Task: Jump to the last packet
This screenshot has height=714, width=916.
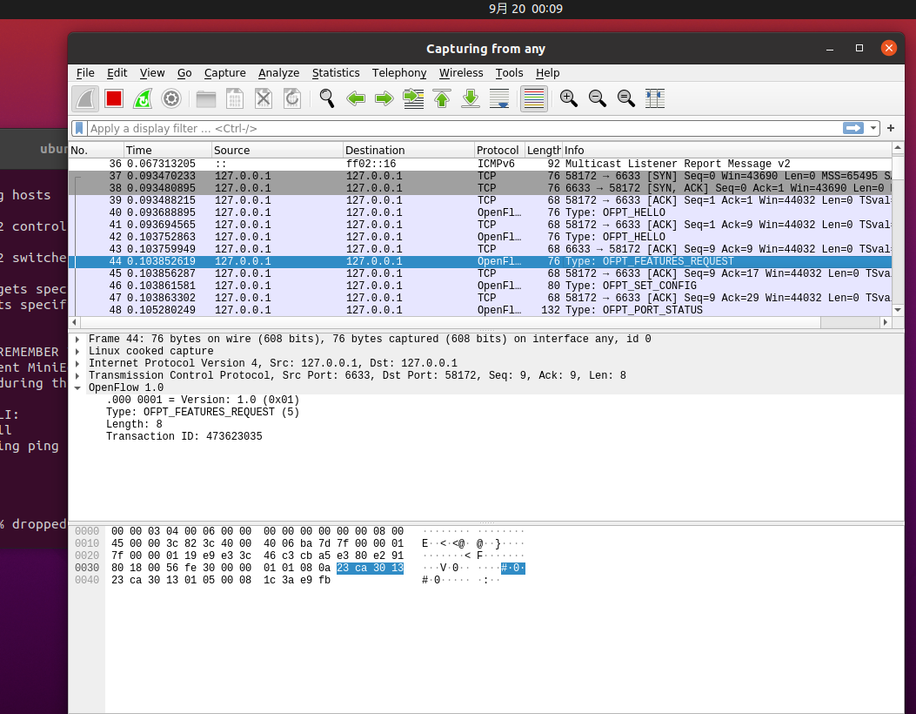Action: pyautogui.click(x=471, y=98)
